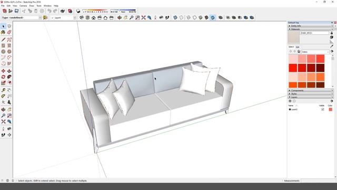Enable Shaded face style
The image size is (337, 190).
tap(201, 17)
